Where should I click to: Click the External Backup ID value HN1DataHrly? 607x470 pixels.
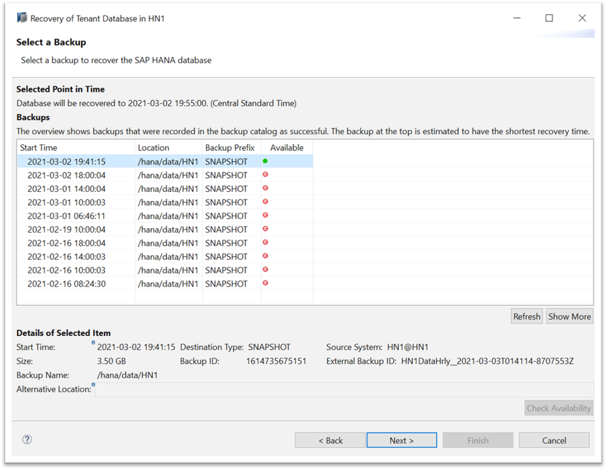[x=487, y=361]
